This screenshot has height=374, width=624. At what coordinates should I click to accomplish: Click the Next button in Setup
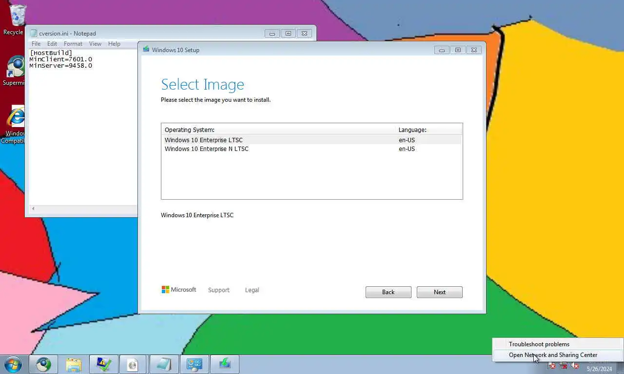[x=440, y=292]
